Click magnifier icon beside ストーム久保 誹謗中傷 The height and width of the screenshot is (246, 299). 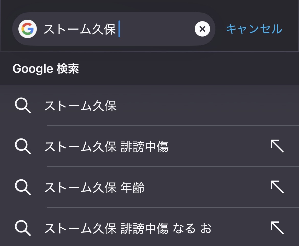23,147
